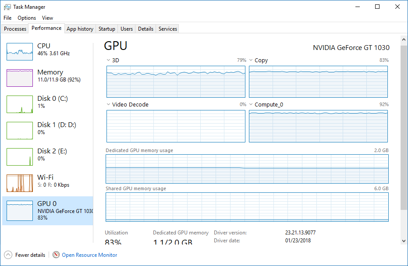Select the Disk 0 (C:) graph icon
Image resolution: width=408 pixels, height=266 pixels.
click(20, 104)
